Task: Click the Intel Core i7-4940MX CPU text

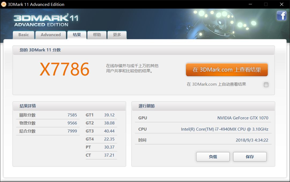Action: pos(225,129)
